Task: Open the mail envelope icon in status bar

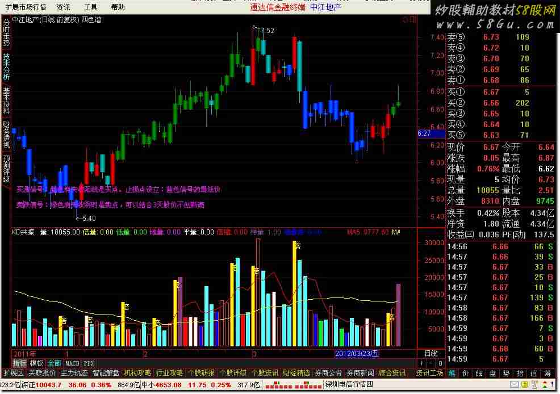Action: coord(514,385)
